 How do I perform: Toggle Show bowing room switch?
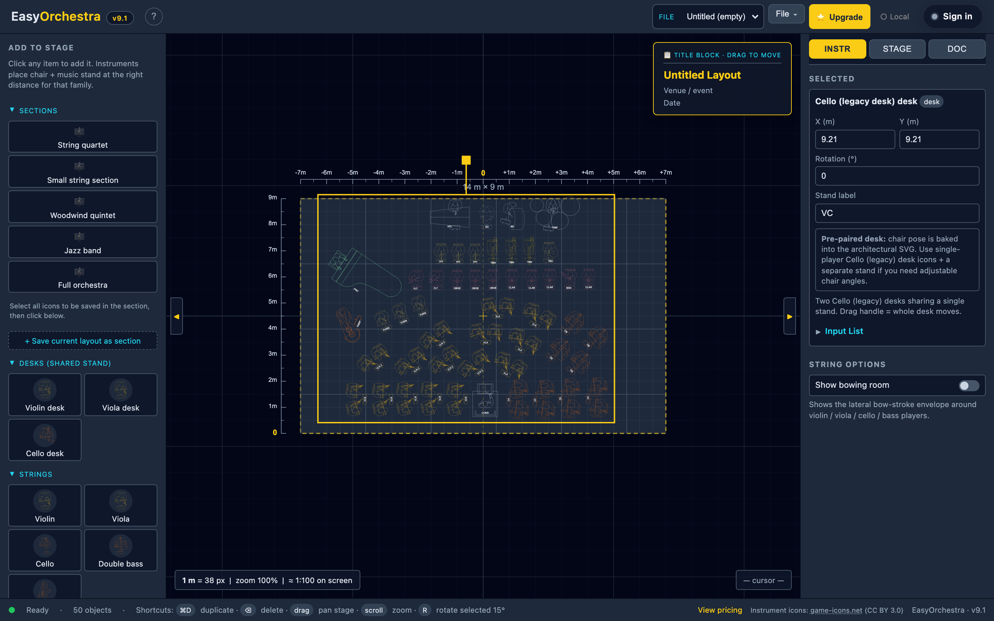[x=968, y=385]
